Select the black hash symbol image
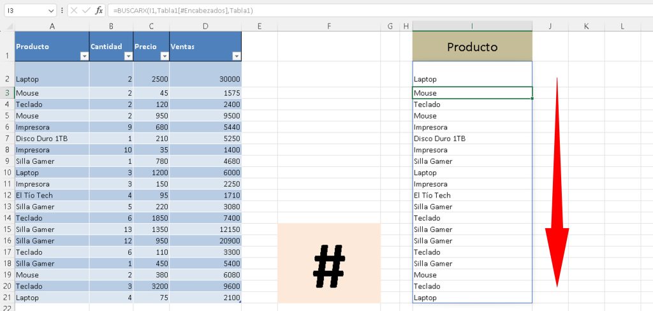653x311 pixels. pos(329,263)
